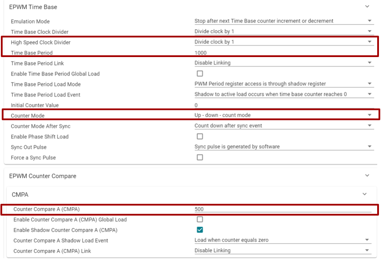Screen dimensions: 382x260
Task: Open Time Base Period Load Event dropdown
Action: click(x=284, y=94)
